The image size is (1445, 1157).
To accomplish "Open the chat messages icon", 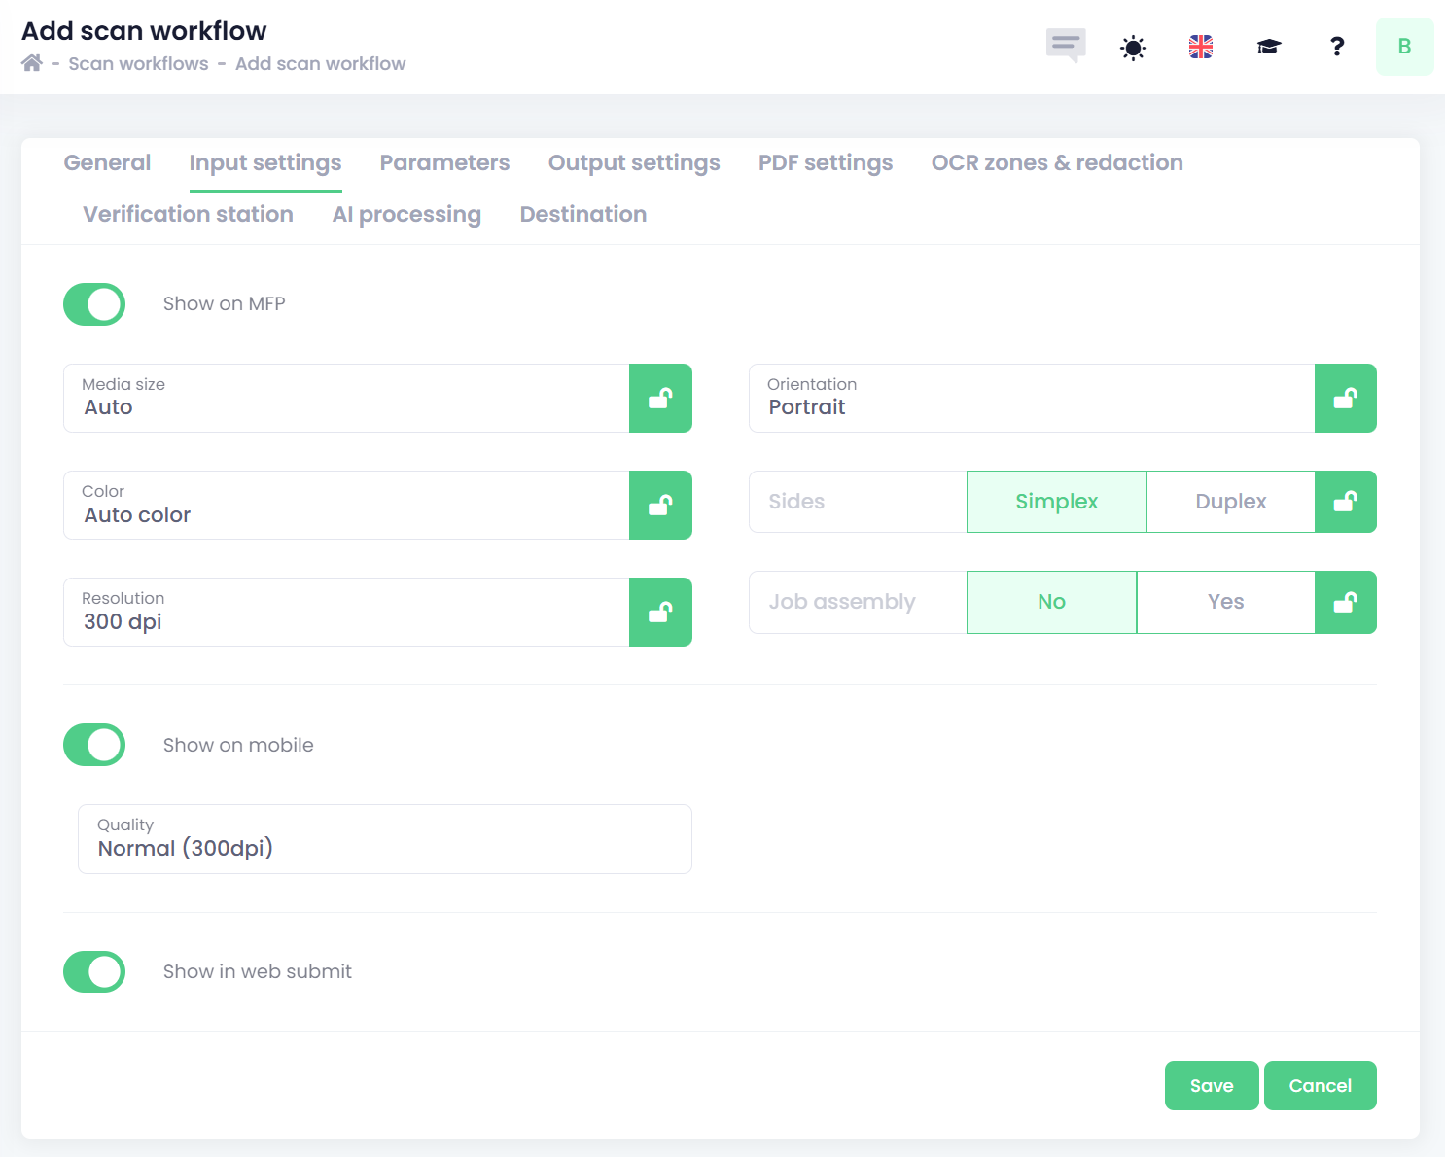I will [x=1065, y=46].
